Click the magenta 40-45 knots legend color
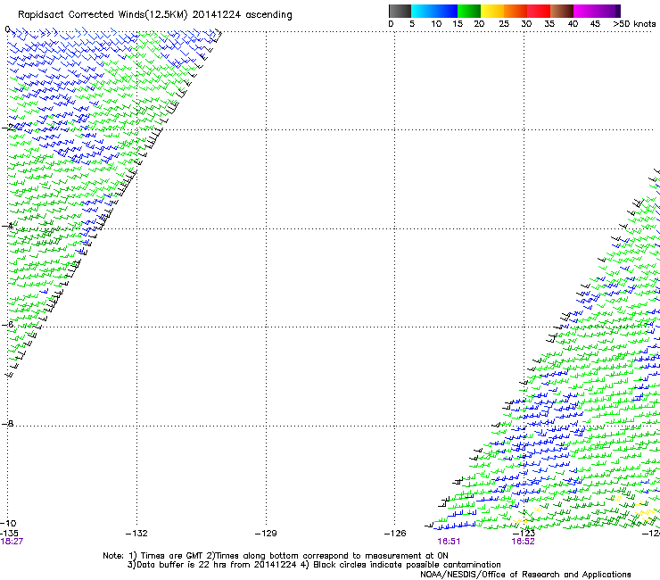660x580 pixels. (585, 11)
